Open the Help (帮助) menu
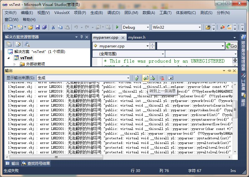The image size is (249, 177). pos(29,20)
